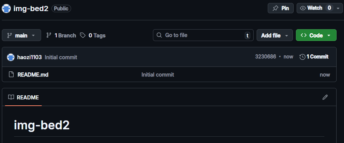The height and width of the screenshot is (143, 344).
Task: Pin this repository with the Pin button
Action: (281, 8)
